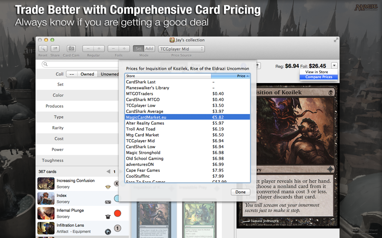
Task: Click the Reset magnifier toolbar icon
Action: (43, 49)
